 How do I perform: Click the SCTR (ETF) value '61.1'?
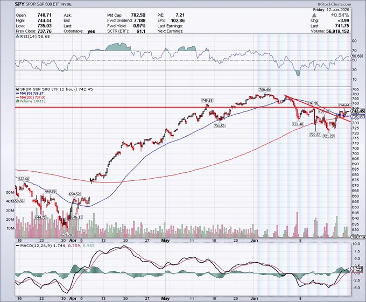[x=141, y=31]
